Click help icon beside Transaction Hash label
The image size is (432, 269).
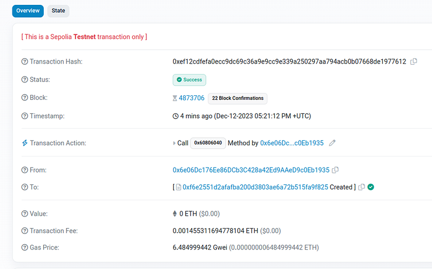pyautogui.click(x=25, y=61)
